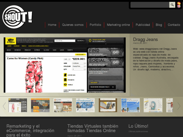Switch language with the Spanish flag
This screenshot has width=183, height=137.
[179, 3]
